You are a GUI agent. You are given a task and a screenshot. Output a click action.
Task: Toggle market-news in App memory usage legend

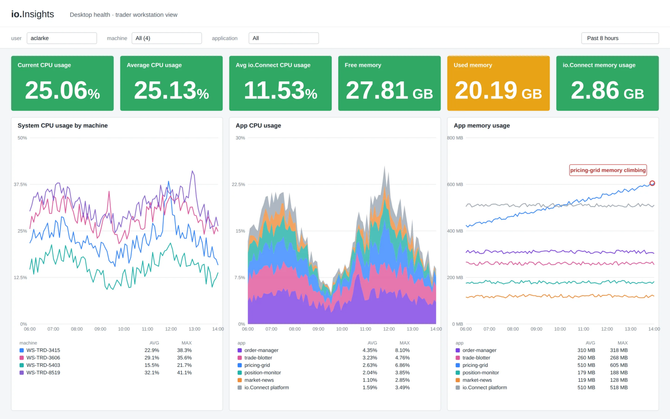(474, 380)
